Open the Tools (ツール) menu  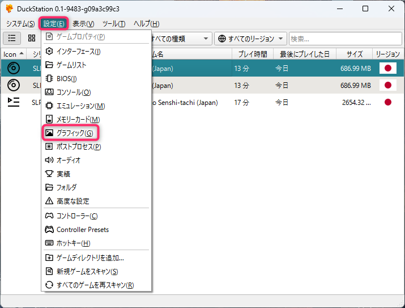click(x=114, y=24)
